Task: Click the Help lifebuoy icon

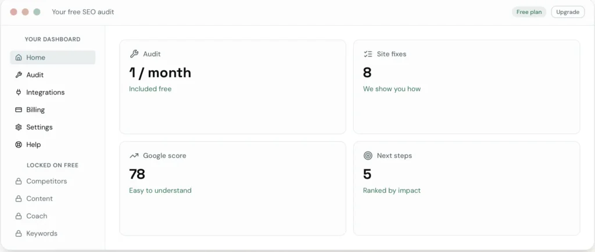Action: 18,145
